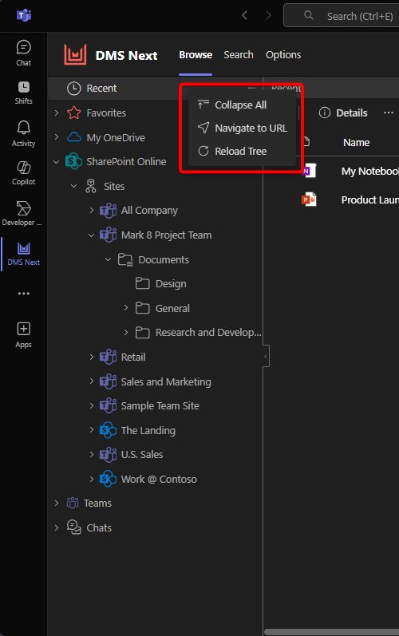Go forward with the navigation arrow
The width and height of the screenshot is (399, 636).
[x=268, y=15]
